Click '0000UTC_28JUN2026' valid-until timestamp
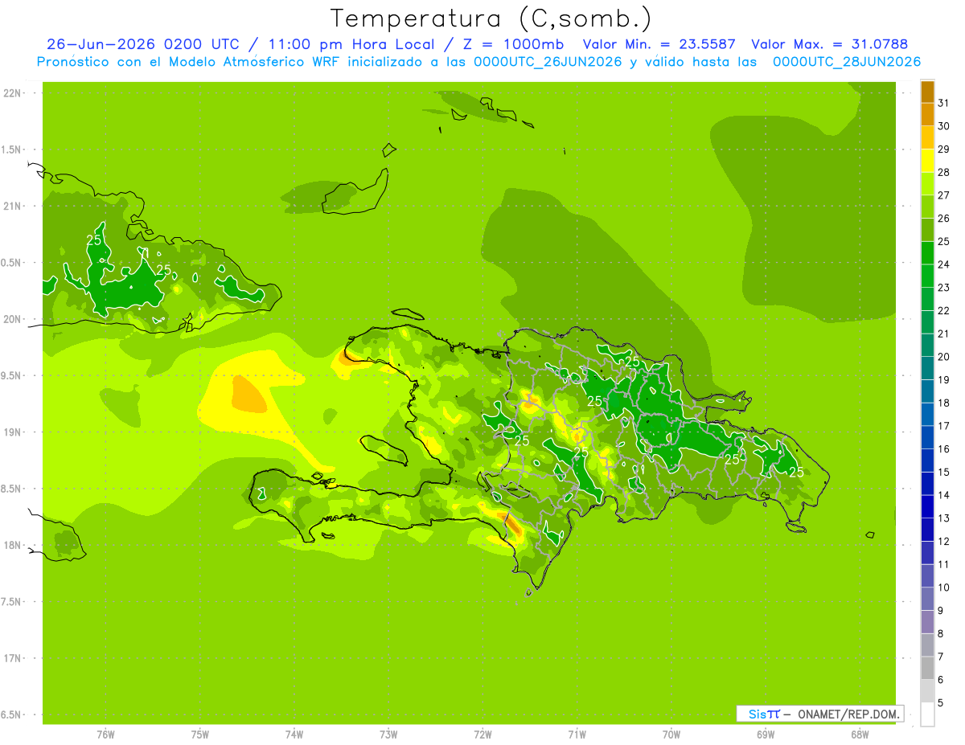 (x=846, y=62)
